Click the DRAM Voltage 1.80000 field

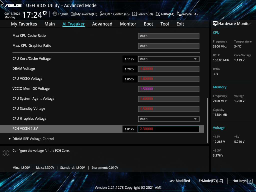click(x=169, y=69)
